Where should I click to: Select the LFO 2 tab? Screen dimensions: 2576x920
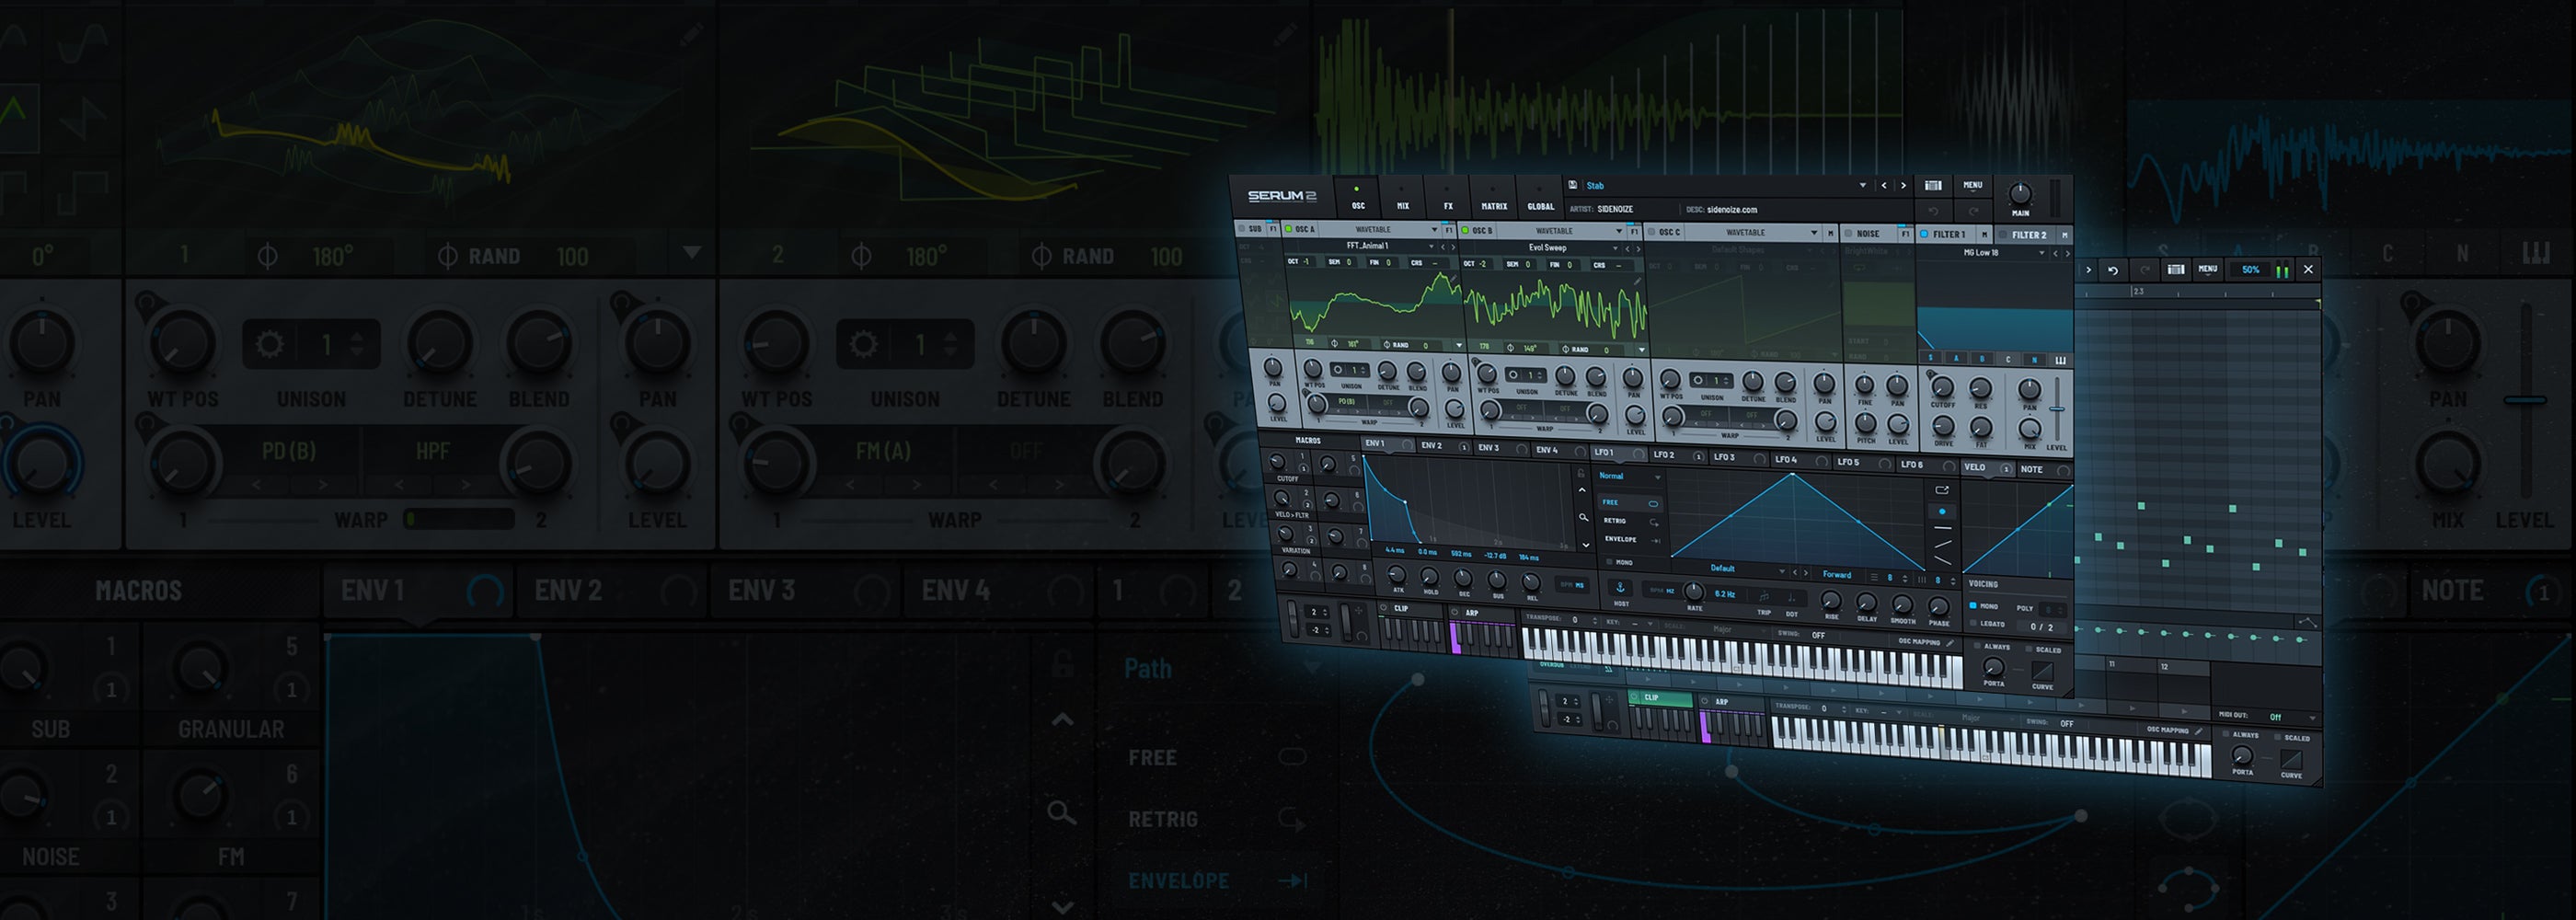point(1664,455)
